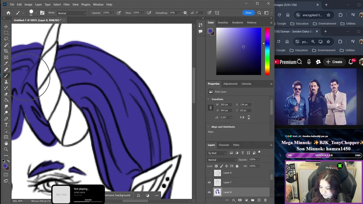This screenshot has width=363, height=204.
Task: Toggle lock all for layer
Action: tap(237, 166)
